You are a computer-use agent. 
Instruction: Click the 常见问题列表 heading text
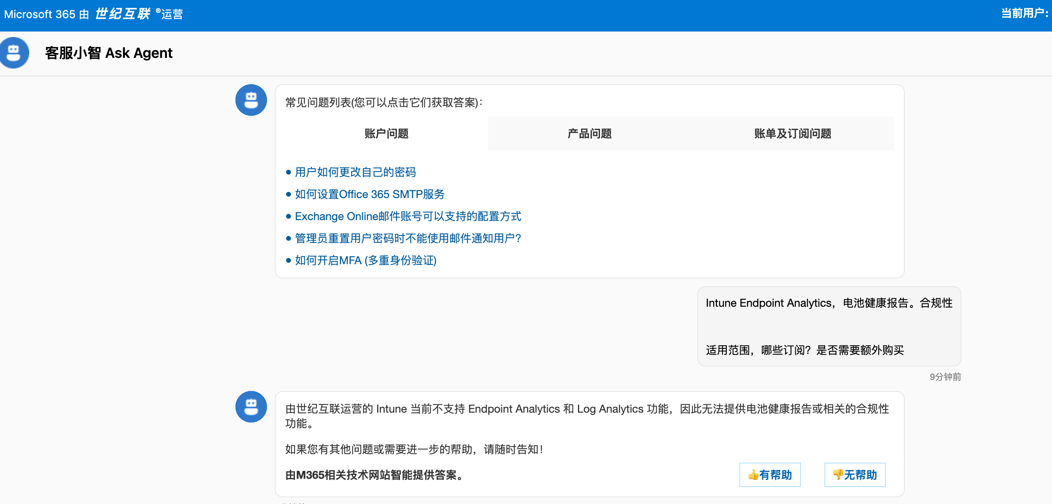384,102
